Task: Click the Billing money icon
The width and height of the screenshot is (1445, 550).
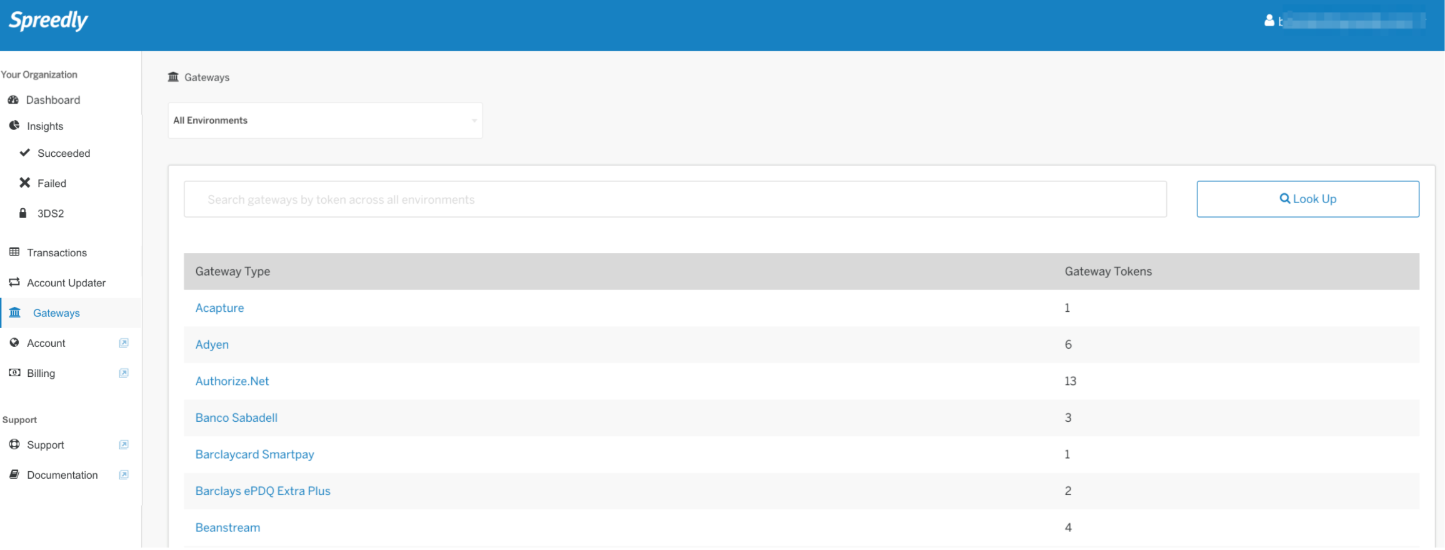Action: click(x=14, y=372)
